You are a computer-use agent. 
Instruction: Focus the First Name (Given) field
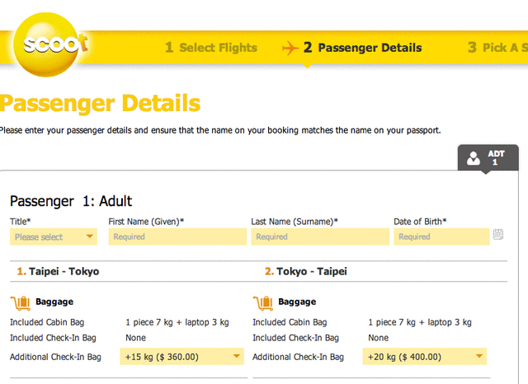tap(177, 236)
